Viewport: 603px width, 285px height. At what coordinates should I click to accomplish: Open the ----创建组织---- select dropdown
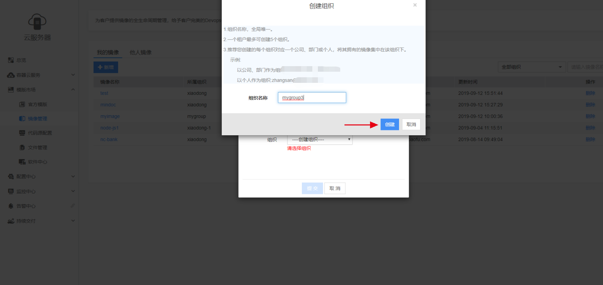pos(320,139)
